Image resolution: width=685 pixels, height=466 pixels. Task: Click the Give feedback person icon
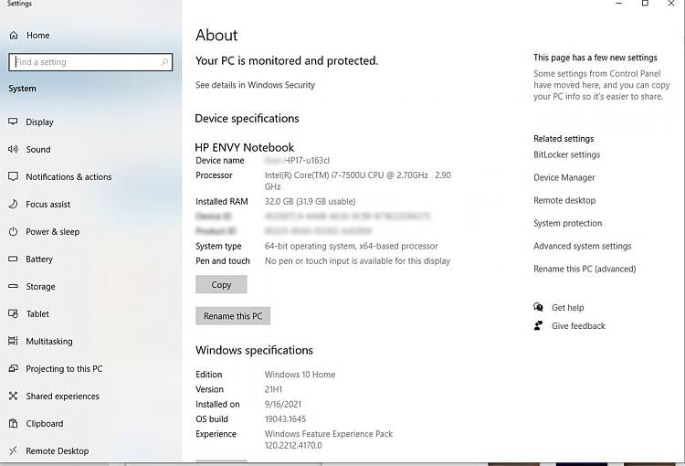[538, 325]
